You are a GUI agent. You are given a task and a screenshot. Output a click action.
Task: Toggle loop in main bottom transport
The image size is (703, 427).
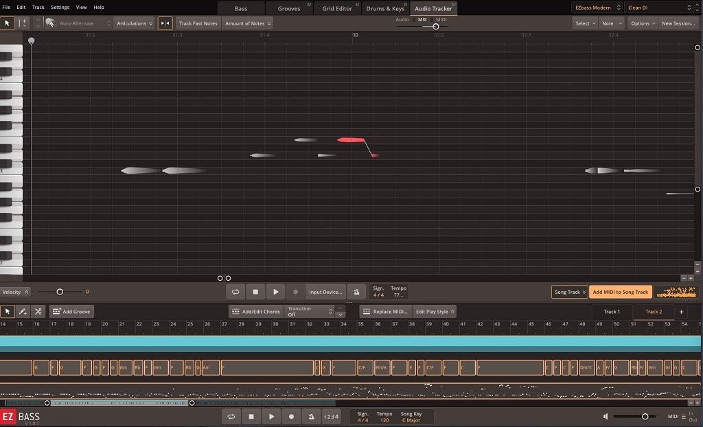pyautogui.click(x=231, y=417)
